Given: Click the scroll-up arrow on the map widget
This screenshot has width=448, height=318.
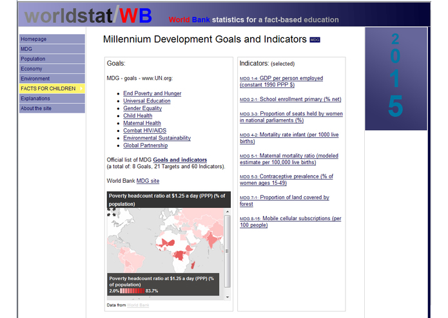Looking at the screenshot, I should click(x=228, y=212).
